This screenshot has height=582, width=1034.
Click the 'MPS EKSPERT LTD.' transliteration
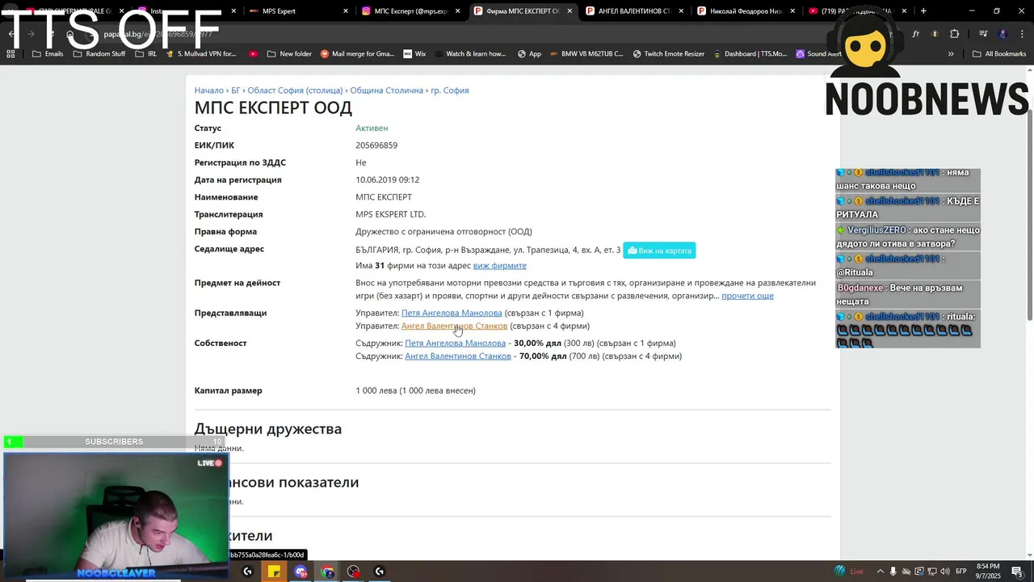point(390,215)
